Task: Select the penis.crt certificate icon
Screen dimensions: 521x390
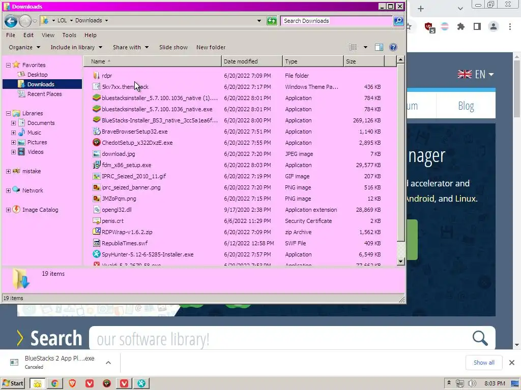Action: point(96,221)
